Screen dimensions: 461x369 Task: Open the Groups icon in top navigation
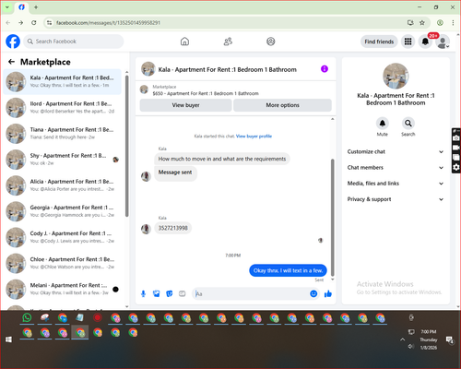271,42
